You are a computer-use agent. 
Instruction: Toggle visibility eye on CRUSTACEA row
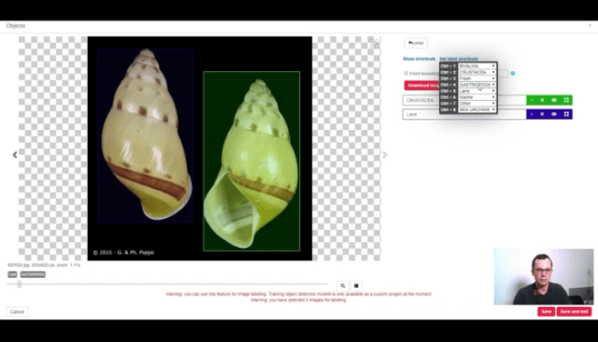[554, 100]
